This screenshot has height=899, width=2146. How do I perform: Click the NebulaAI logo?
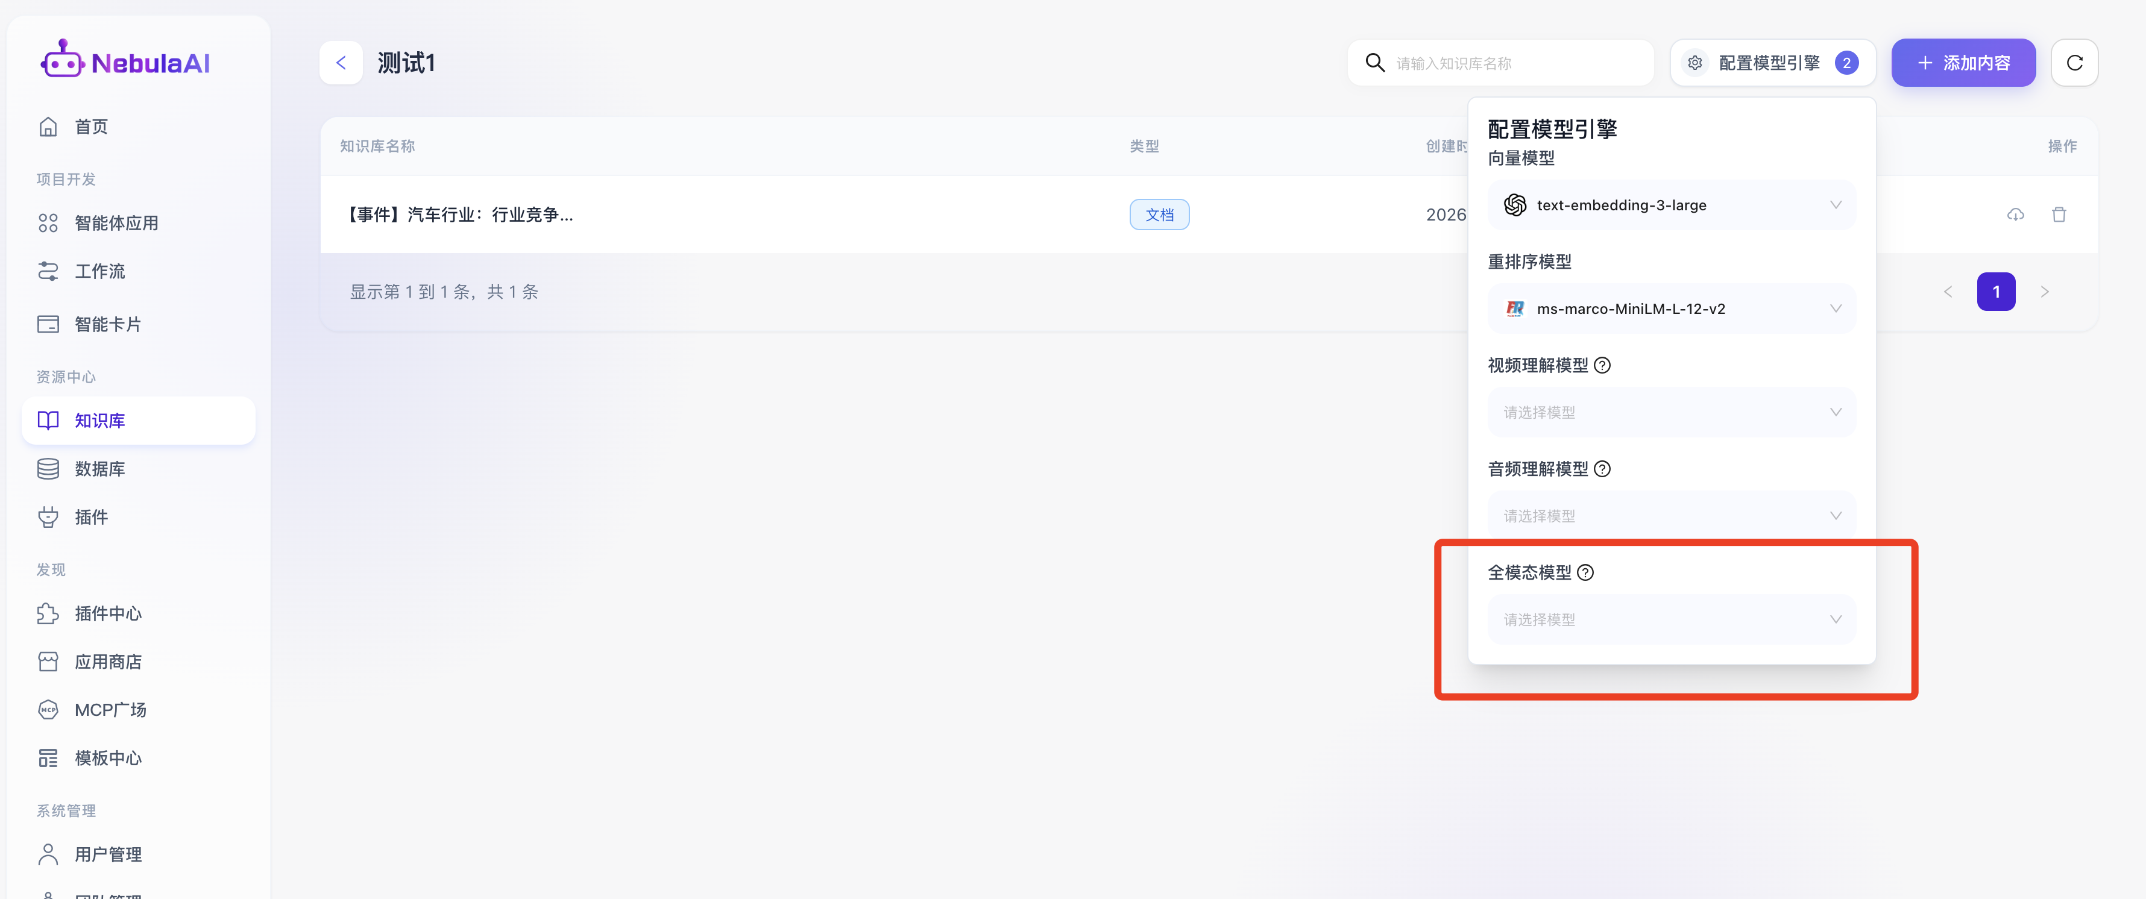click(126, 61)
